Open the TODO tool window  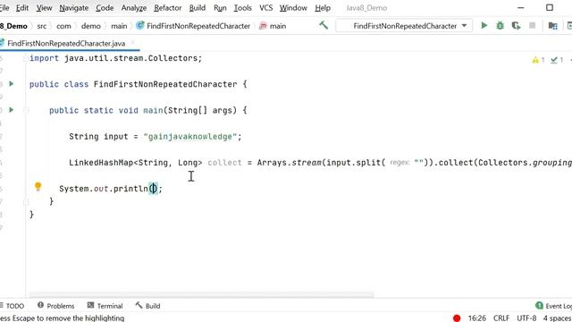pyautogui.click(x=12, y=306)
